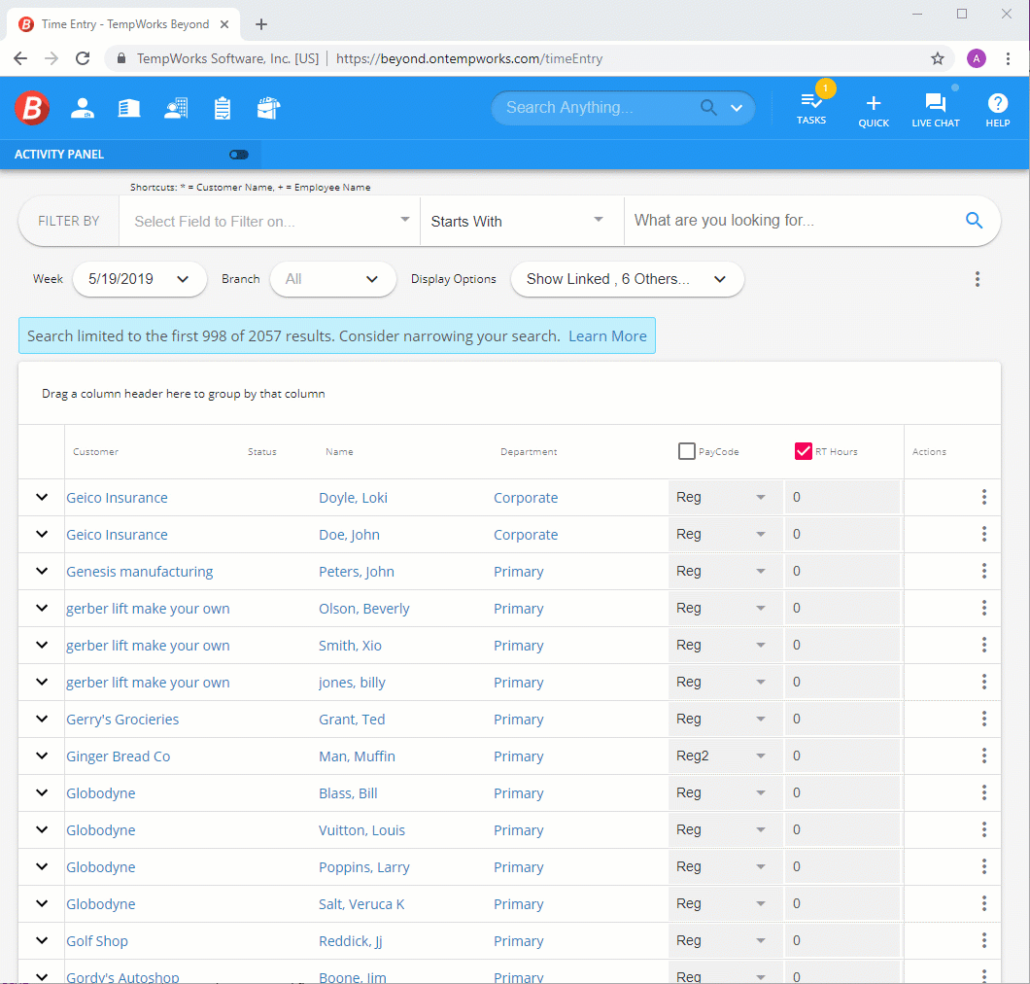Open the Contacts icon in top navigation

point(176,109)
